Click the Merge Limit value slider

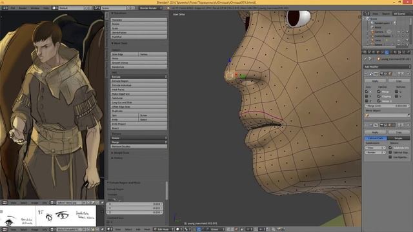pos(387,106)
